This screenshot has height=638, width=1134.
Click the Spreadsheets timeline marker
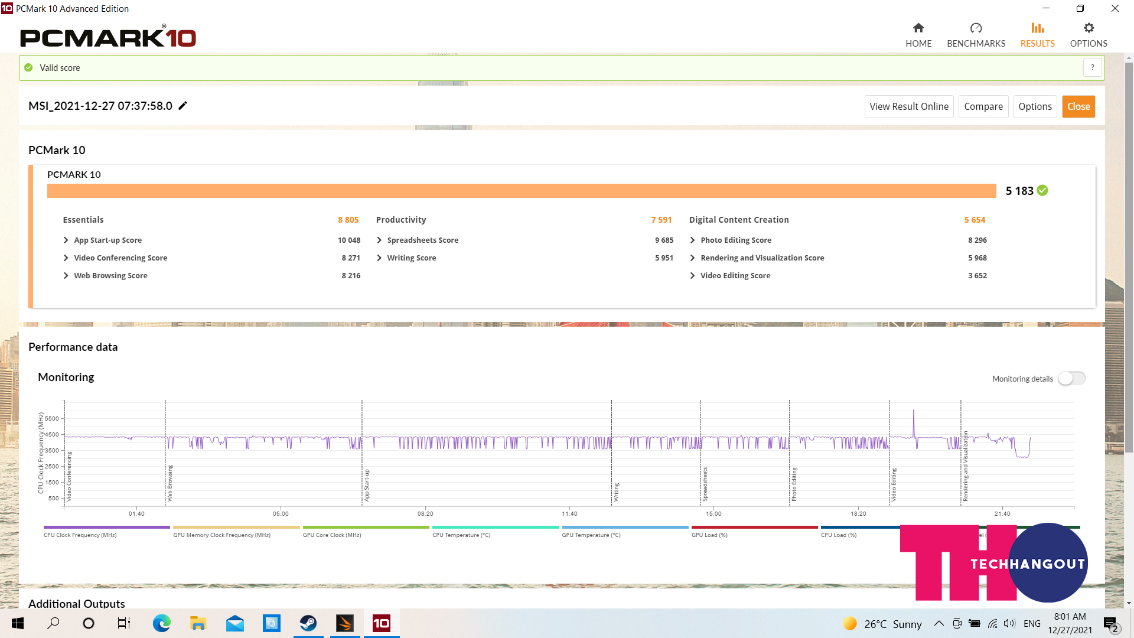pos(705,484)
